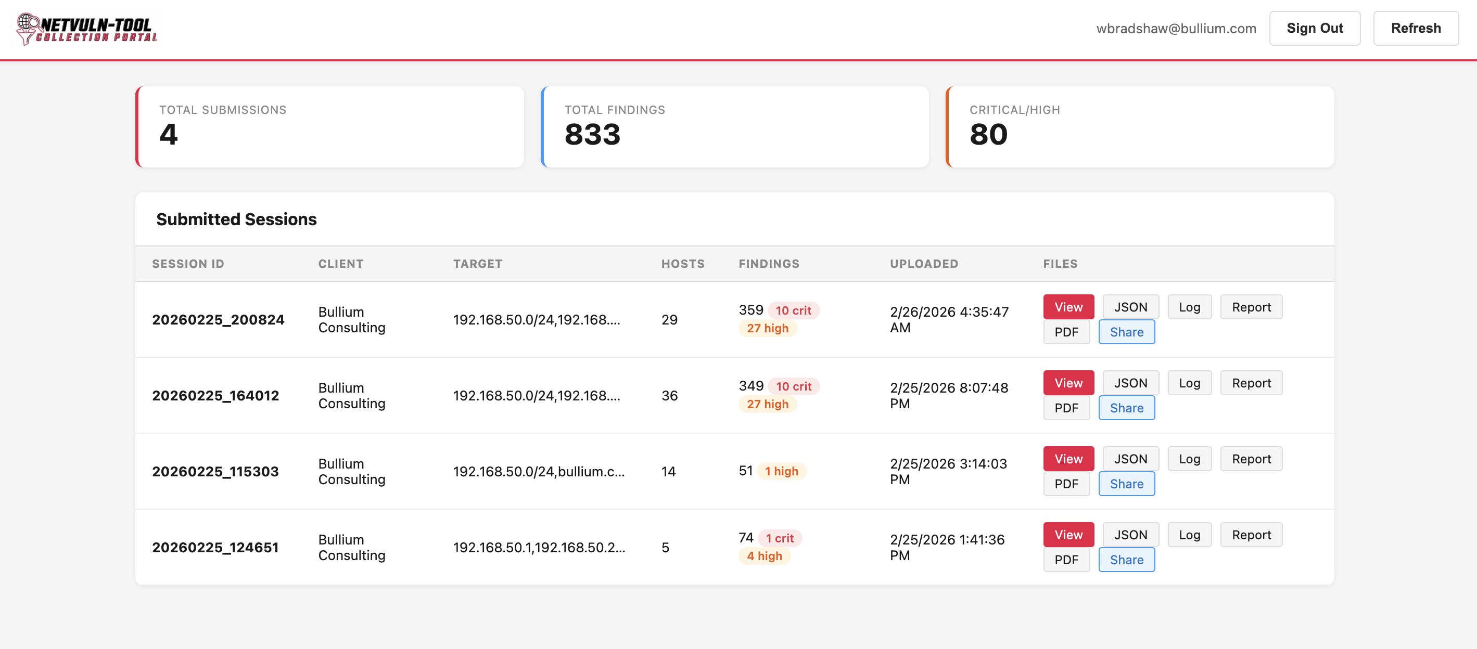This screenshot has width=1477, height=649.
Task: Click the 27 high badge on 20260225_164012
Action: (767, 404)
